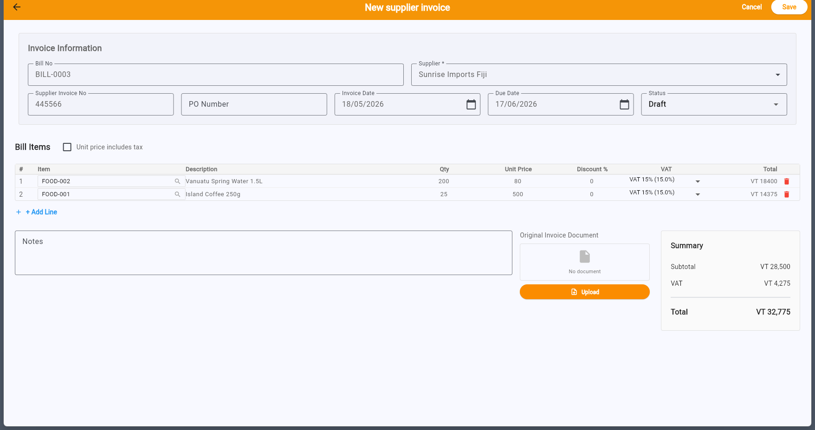Save the supplier invoice
The height and width of the screenshot is (430, 815).
[x=789, y=7]
